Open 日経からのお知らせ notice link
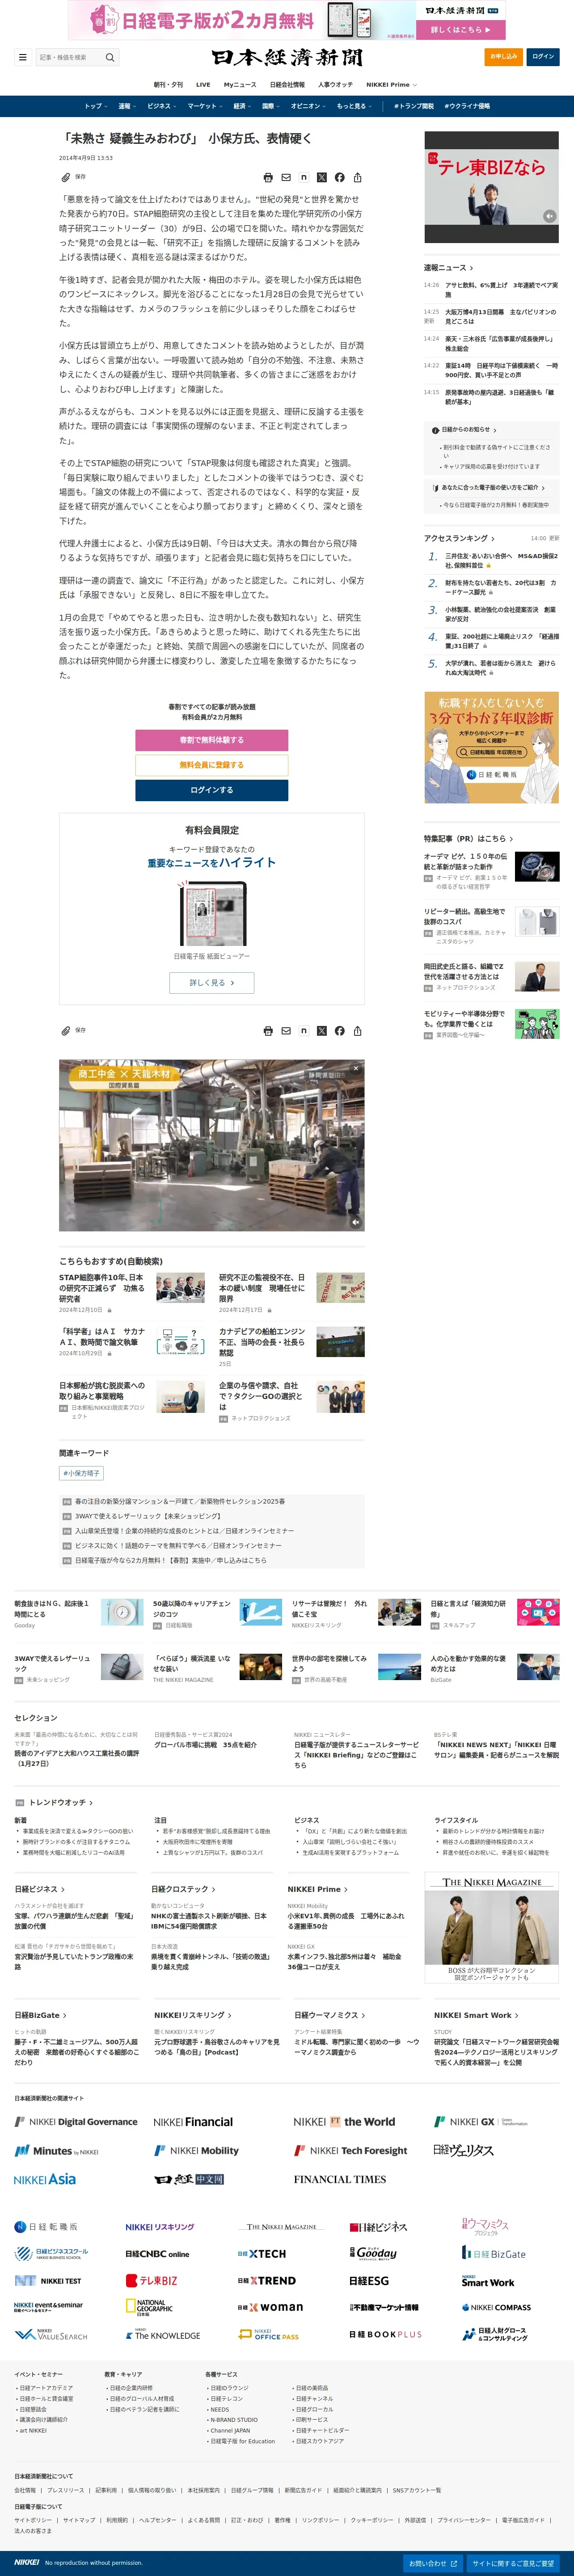This screenshot has height=2576, width=574. click(466, 430)
